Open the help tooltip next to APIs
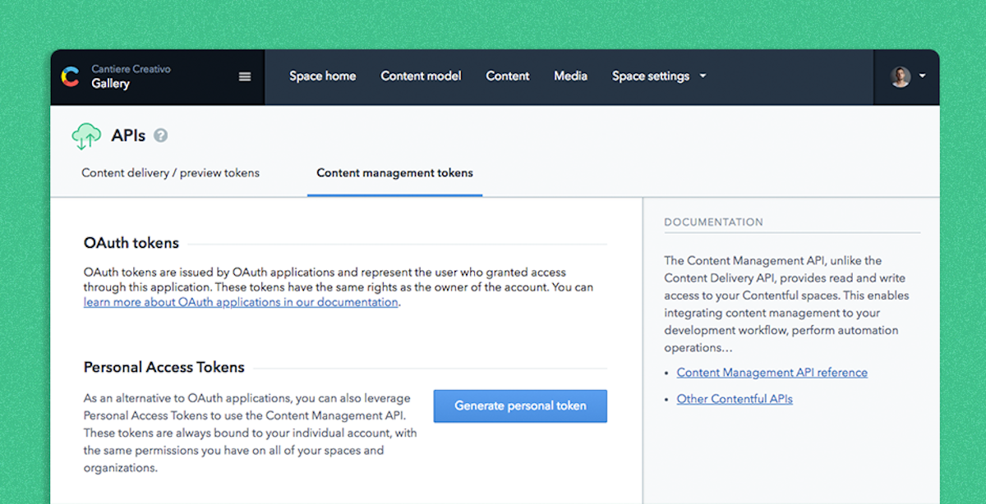The width and height of the screenshot is (986, 504). [x=160, y=135]
